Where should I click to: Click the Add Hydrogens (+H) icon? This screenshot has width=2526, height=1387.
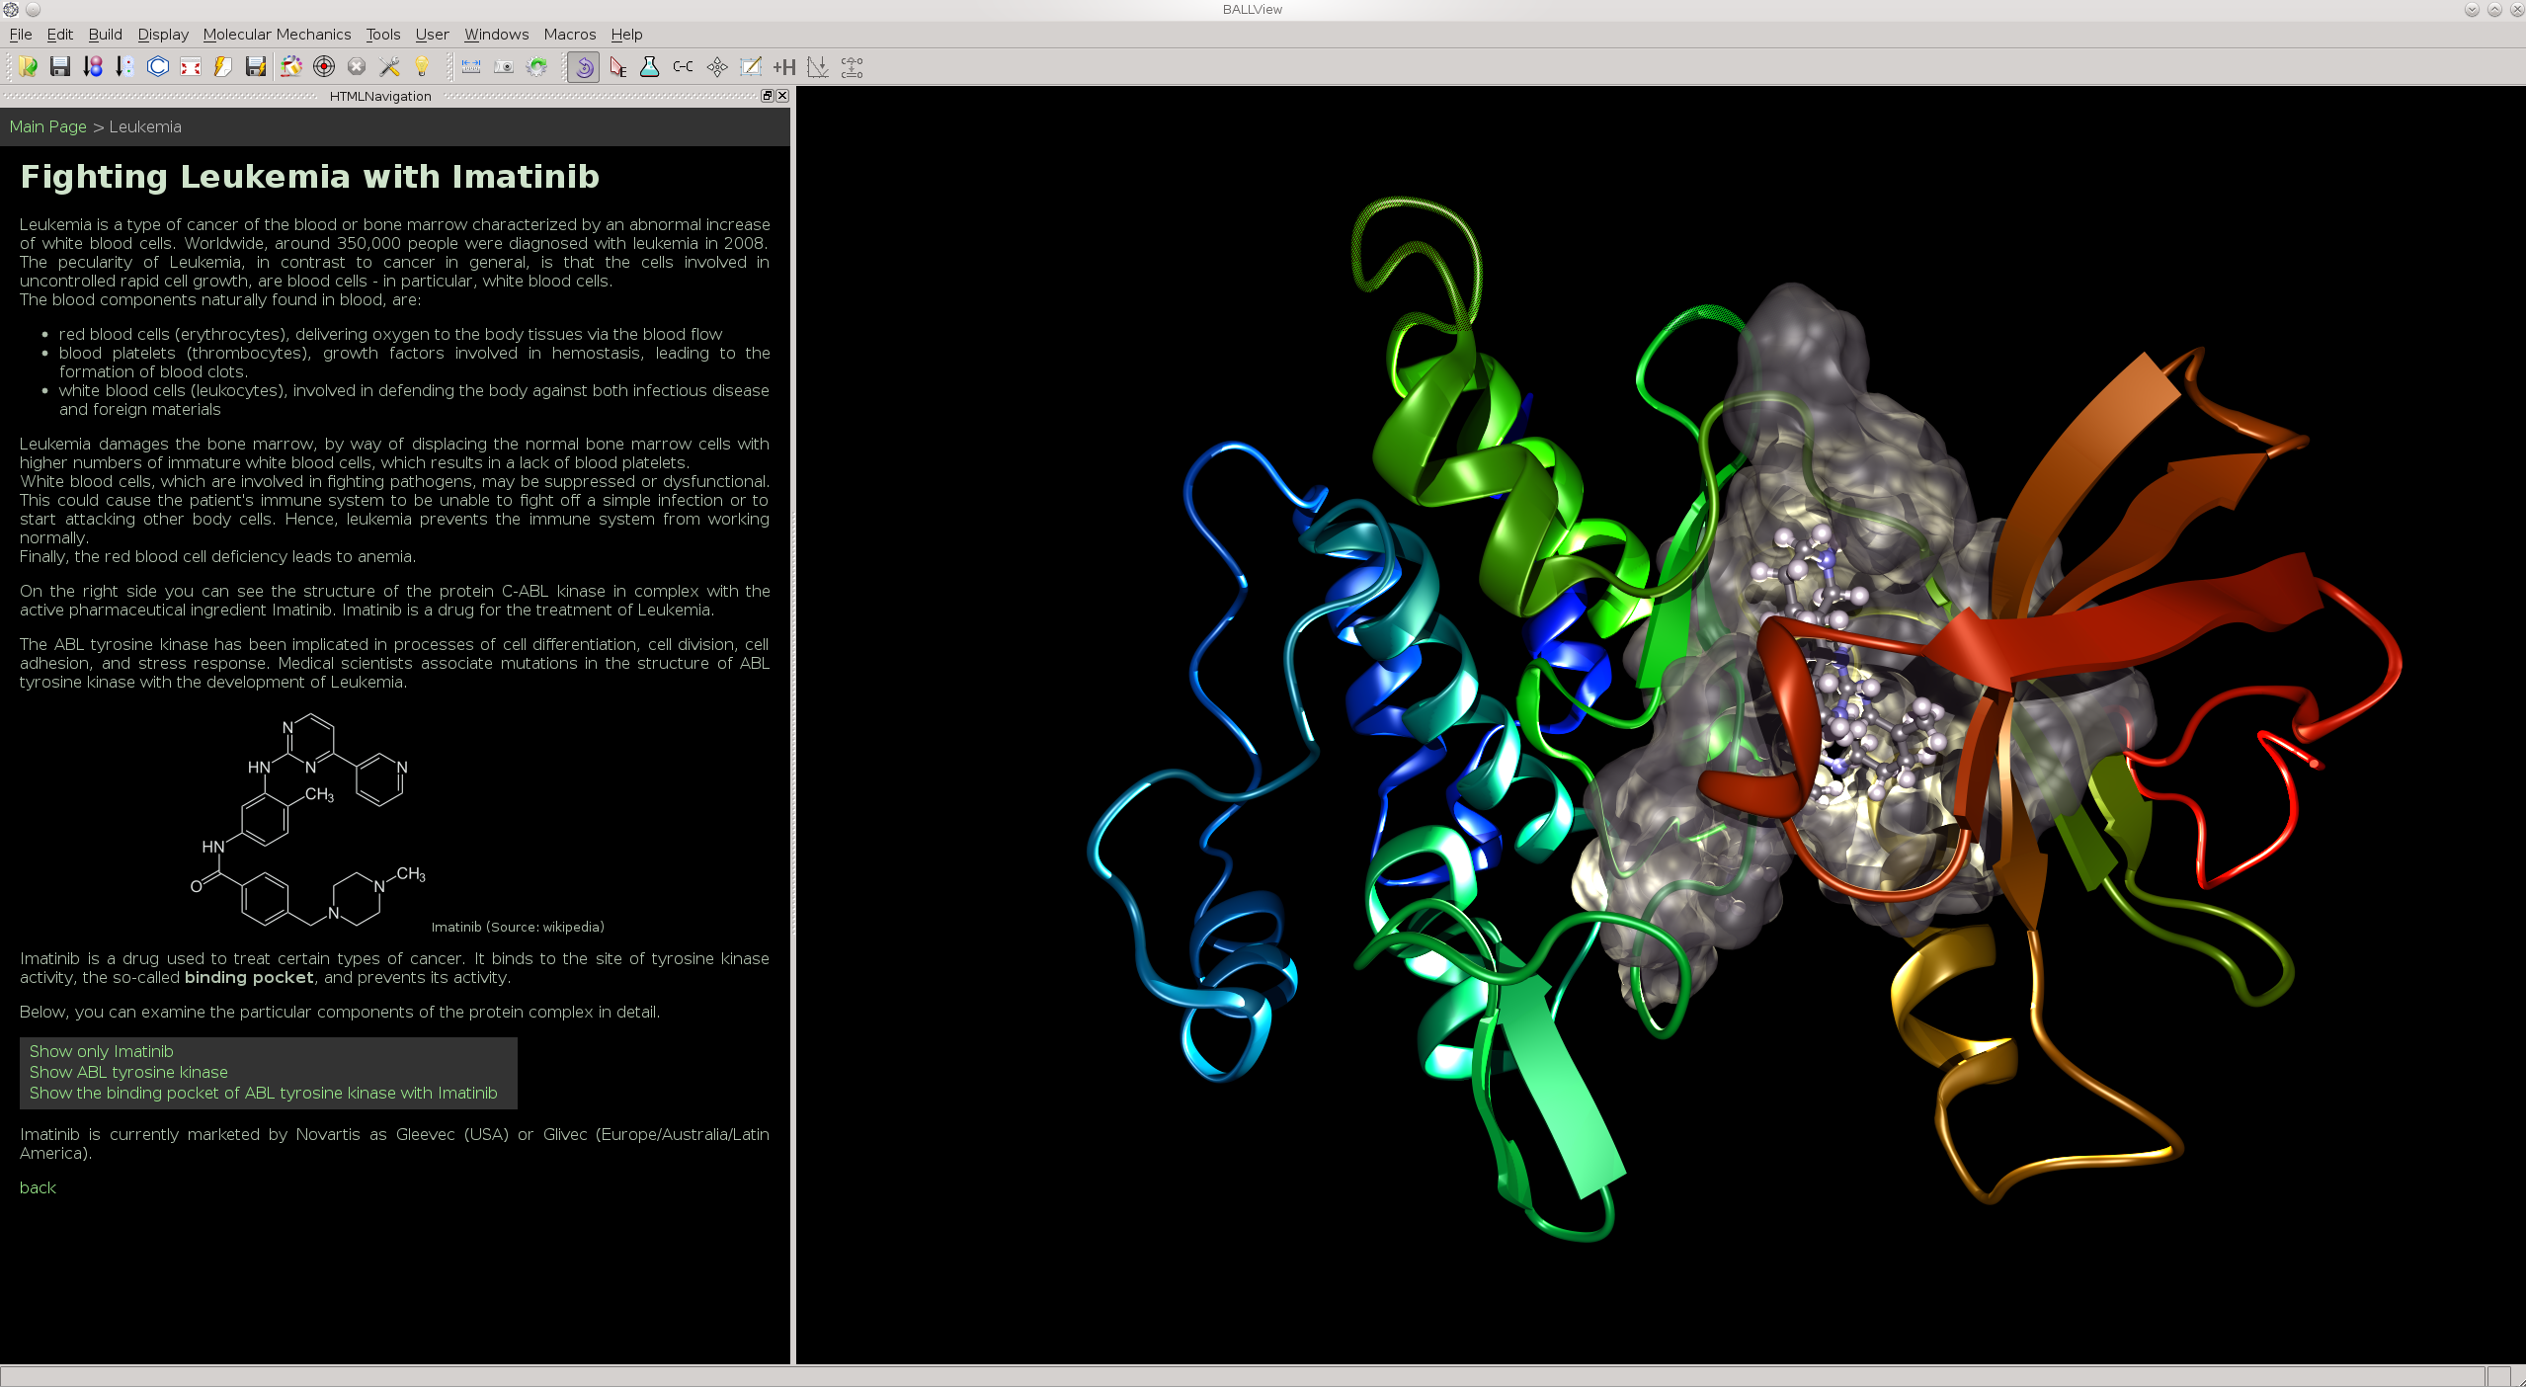784,67
